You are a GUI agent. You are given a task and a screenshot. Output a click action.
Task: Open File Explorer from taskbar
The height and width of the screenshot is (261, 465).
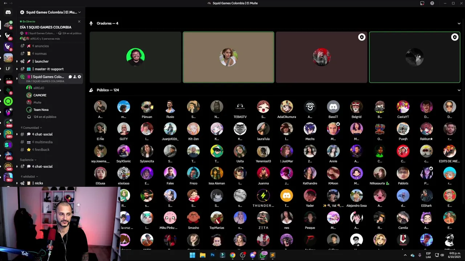tap(203, 255)
